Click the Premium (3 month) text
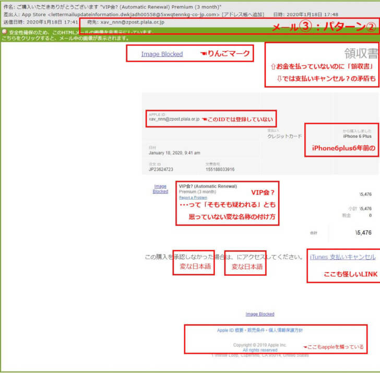The image size is (380, 373). coord(197,192)
